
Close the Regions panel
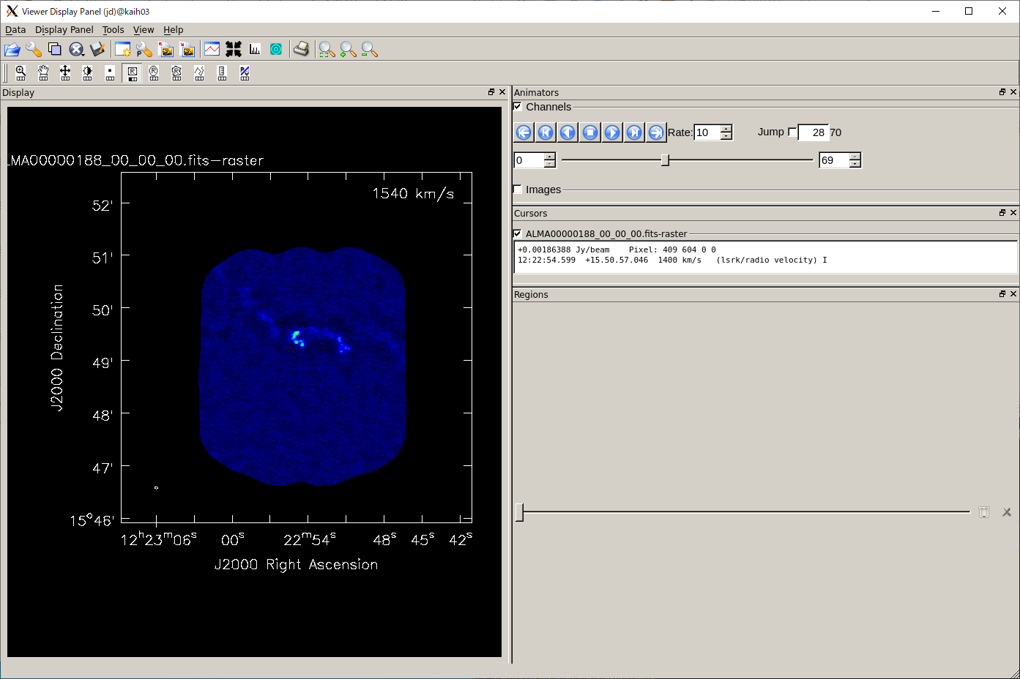[1013, 294]
